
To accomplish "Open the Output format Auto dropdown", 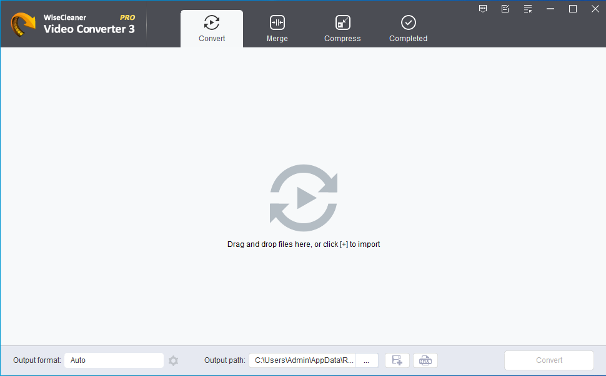I will click(x=114, y=360).
